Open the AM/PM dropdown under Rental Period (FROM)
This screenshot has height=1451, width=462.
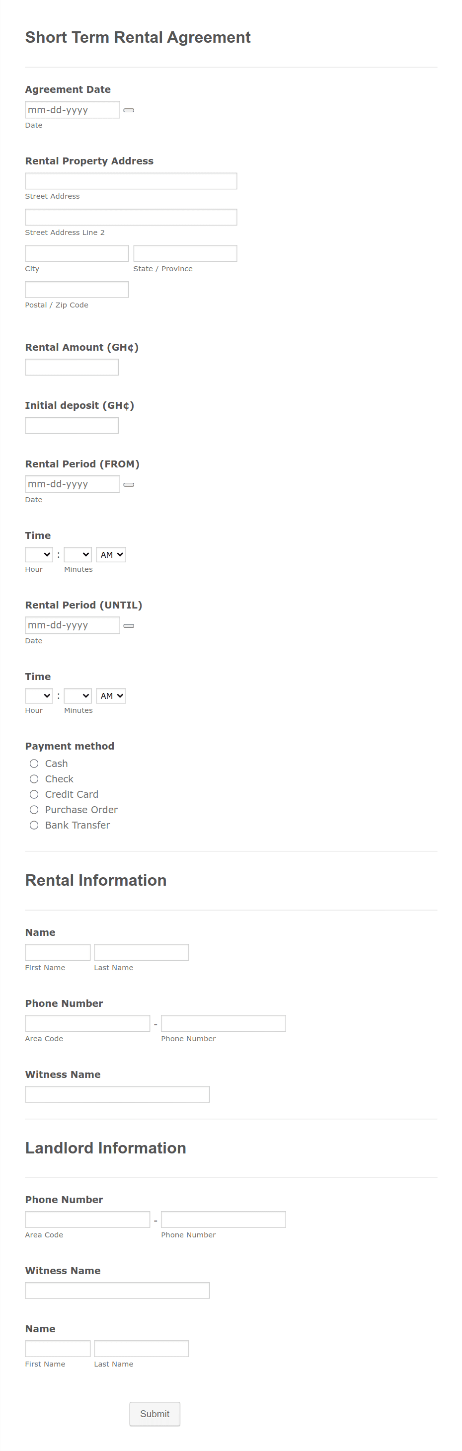(110, 554)
